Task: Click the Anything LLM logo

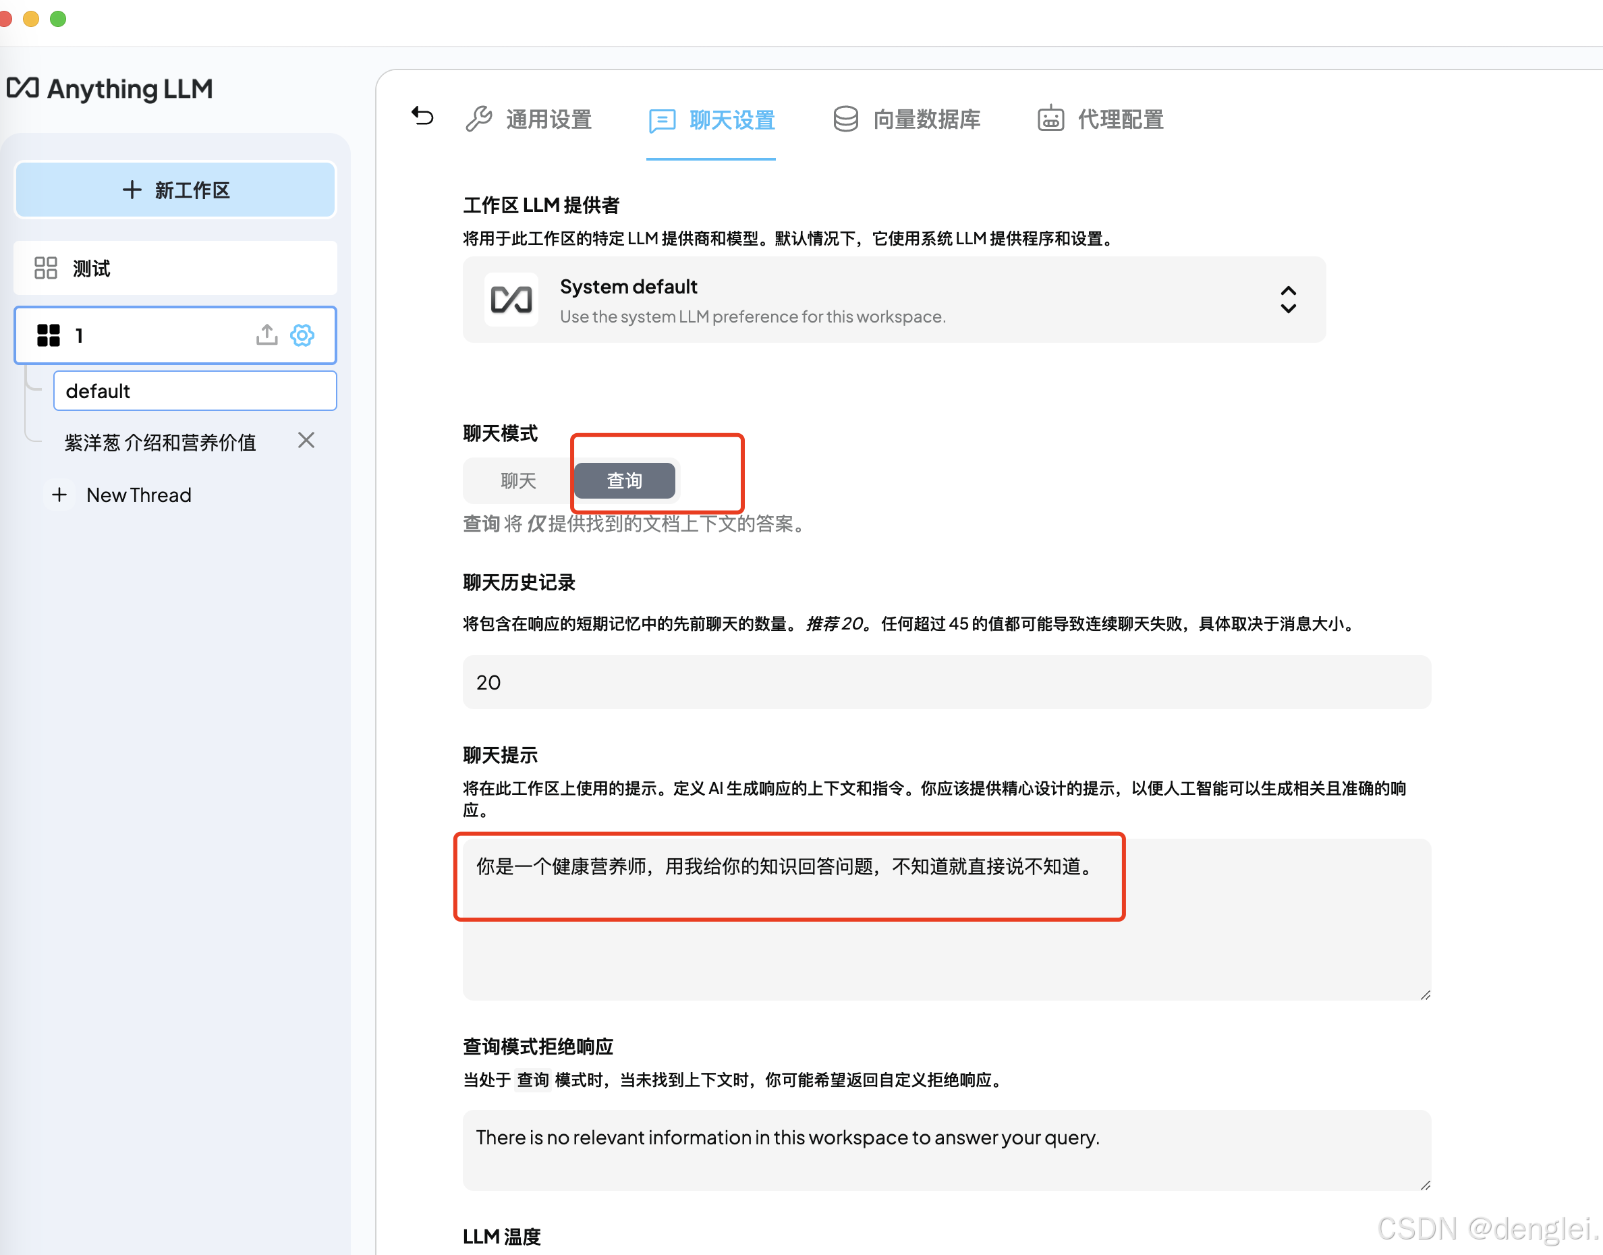Action: click(110, 89)
